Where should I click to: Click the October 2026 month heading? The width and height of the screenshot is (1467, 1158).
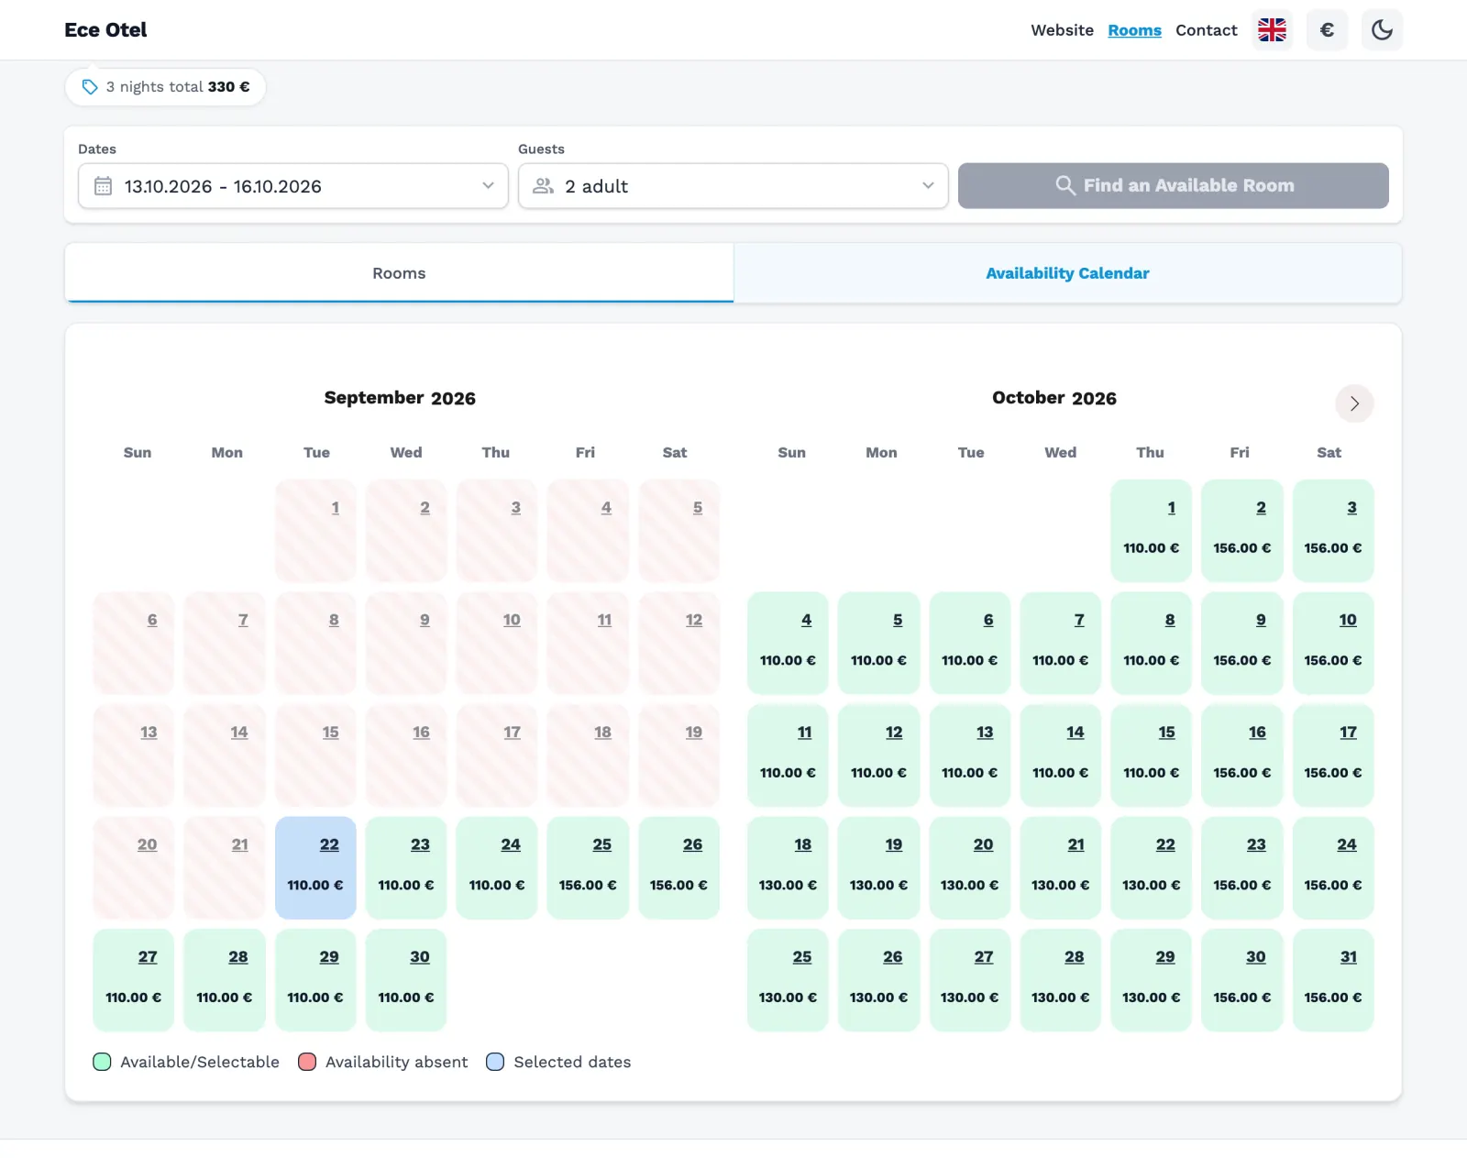tap(1054, 398)
